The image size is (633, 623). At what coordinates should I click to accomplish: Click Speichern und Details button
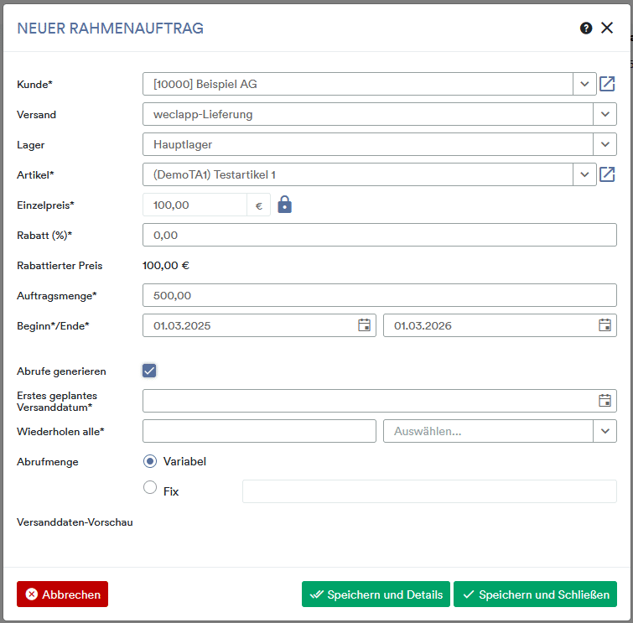pos(376,594)
